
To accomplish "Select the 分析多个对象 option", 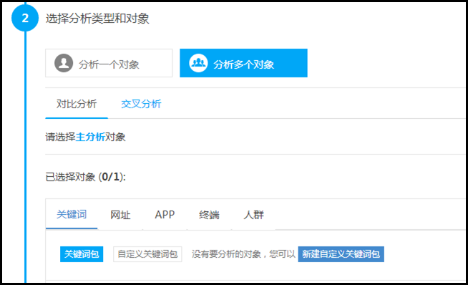I will [243, 63].
